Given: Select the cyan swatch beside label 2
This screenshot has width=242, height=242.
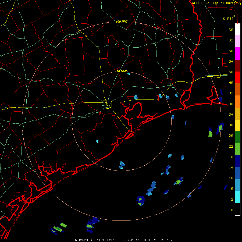Looking at the screenshot, I should coord(237,197).
